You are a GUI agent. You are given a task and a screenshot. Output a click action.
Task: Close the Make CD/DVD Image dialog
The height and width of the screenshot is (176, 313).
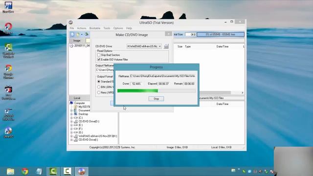click(168, 34)
